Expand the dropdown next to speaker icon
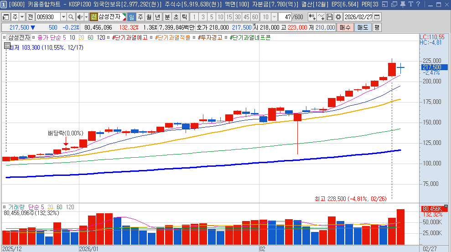The image size is (451, 252). coord(86,17)
